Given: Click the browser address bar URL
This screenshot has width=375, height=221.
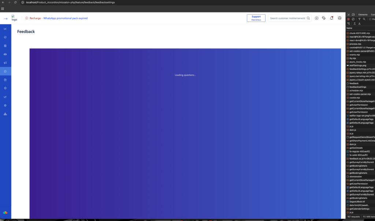Looking at the screenshot, I should 70,3.
